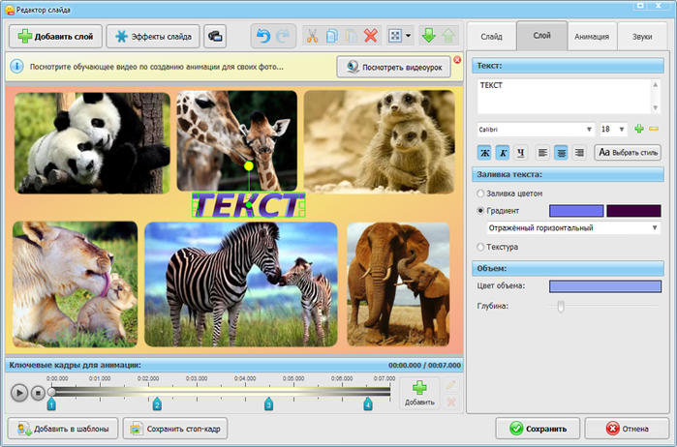This screenshot has height=447, width=677.
Task: Cut layer with scissors icon
Action: point(312,36)
